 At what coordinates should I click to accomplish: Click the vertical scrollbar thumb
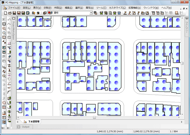(182, 63)
